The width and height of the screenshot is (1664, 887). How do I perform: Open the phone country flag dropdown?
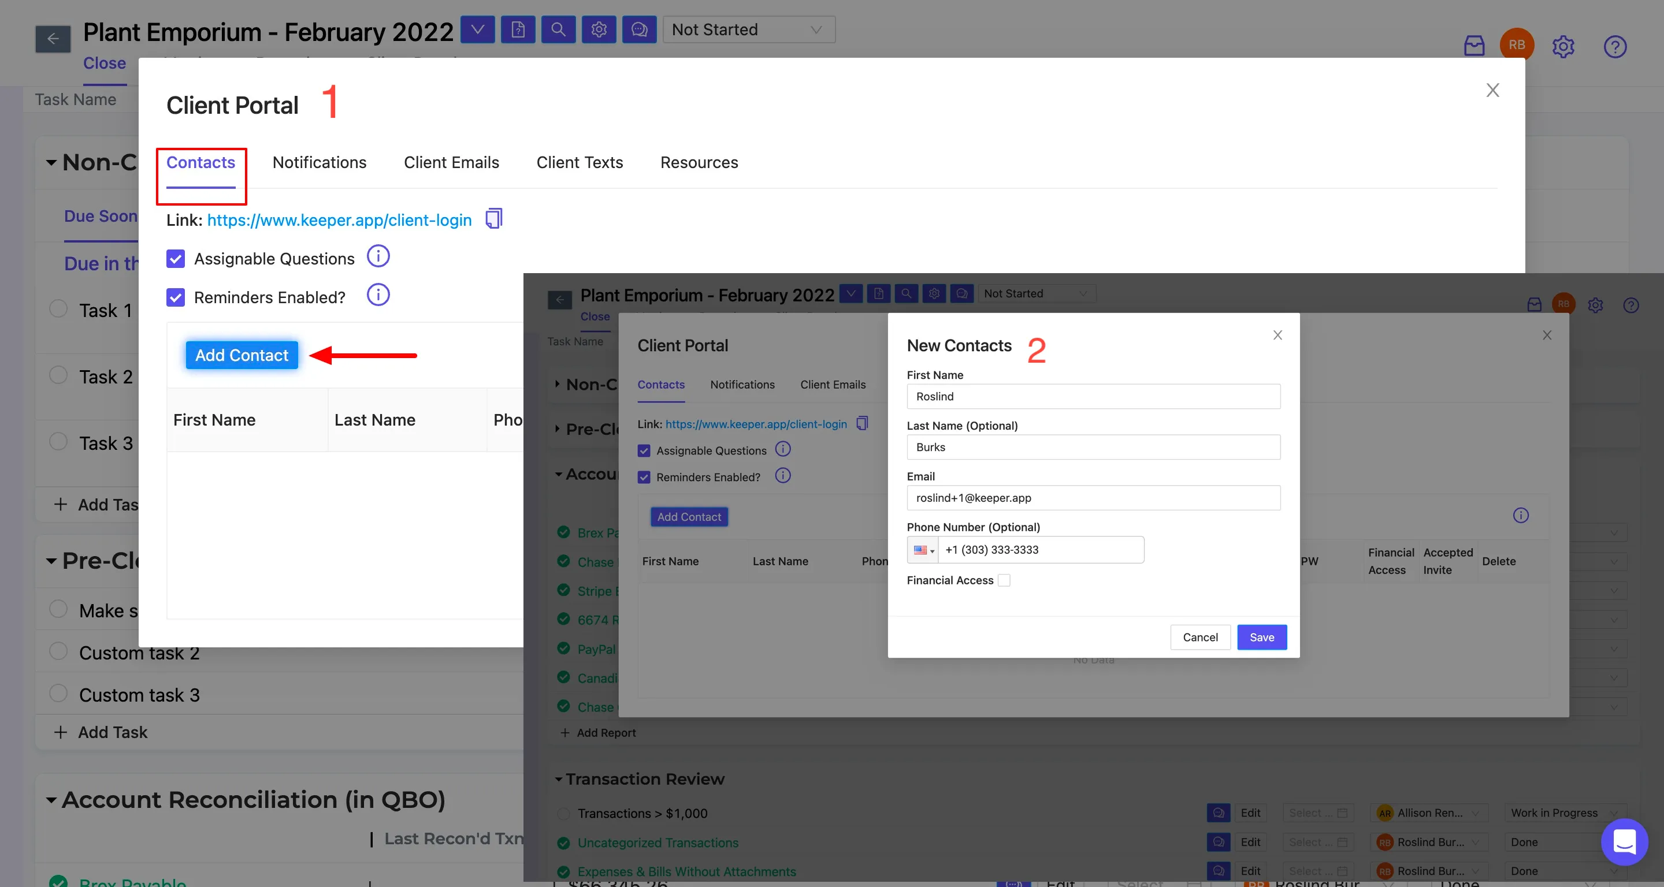tap(923, 550)
